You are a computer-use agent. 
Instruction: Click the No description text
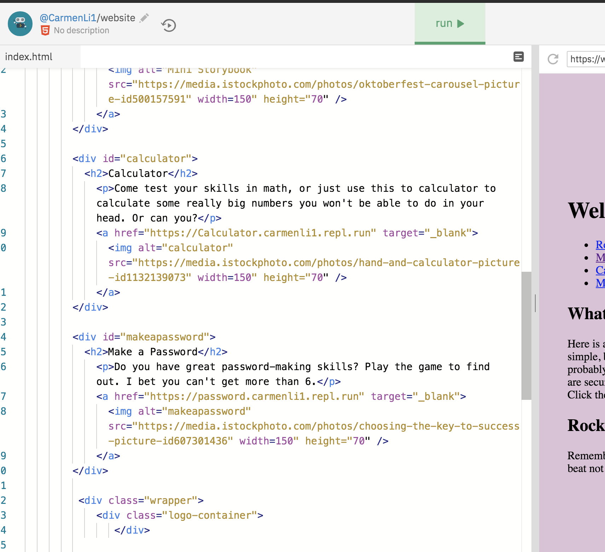click(81, 30)
